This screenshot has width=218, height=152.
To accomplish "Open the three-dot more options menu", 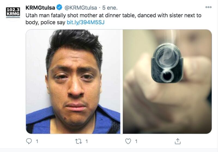I will (x=208, y=7).
